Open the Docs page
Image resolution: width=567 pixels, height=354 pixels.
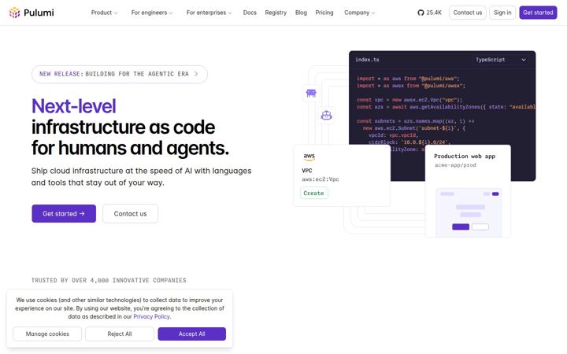pos(250,13)
